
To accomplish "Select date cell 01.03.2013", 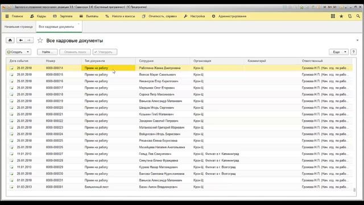I will pyautogui.click(x=24, y=187).
